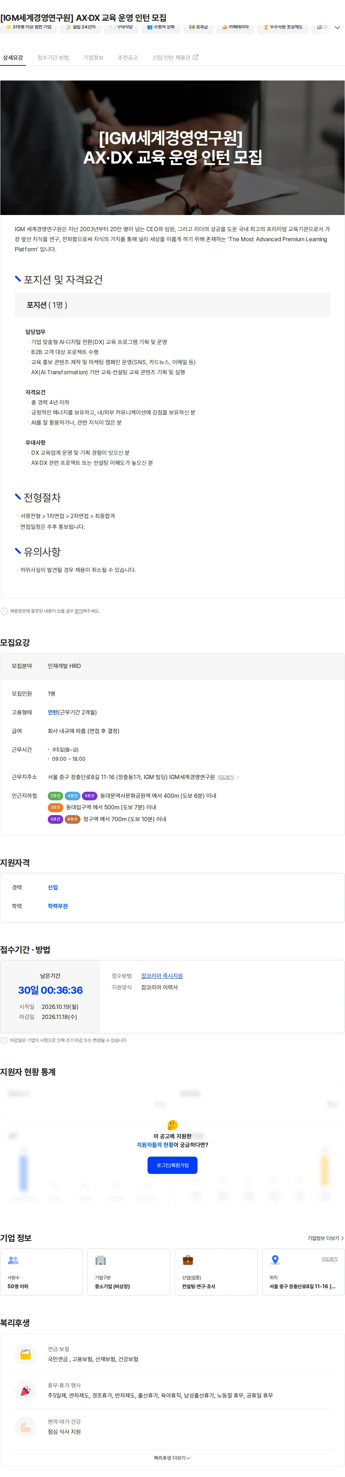345x1477 pixels.
Task: Click the green 2호선 badge for 동대문역사문화공원역
Action: click(55, 796)
